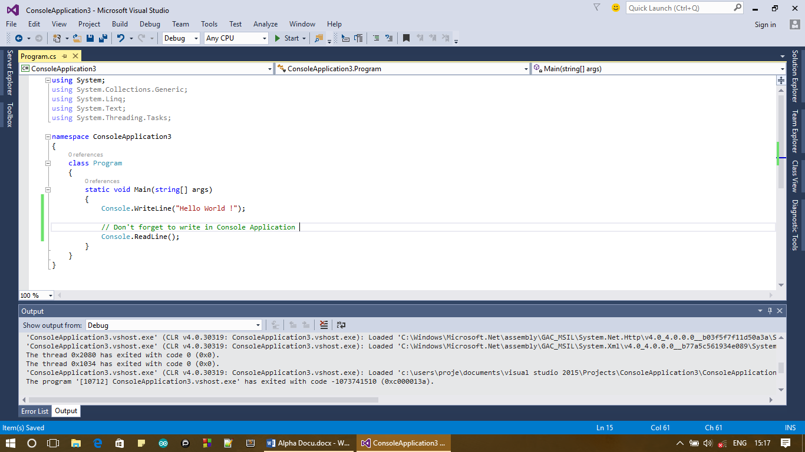Open the Toolbox side tab
This screenshot has width=805, height=452.
click(9, 114)
